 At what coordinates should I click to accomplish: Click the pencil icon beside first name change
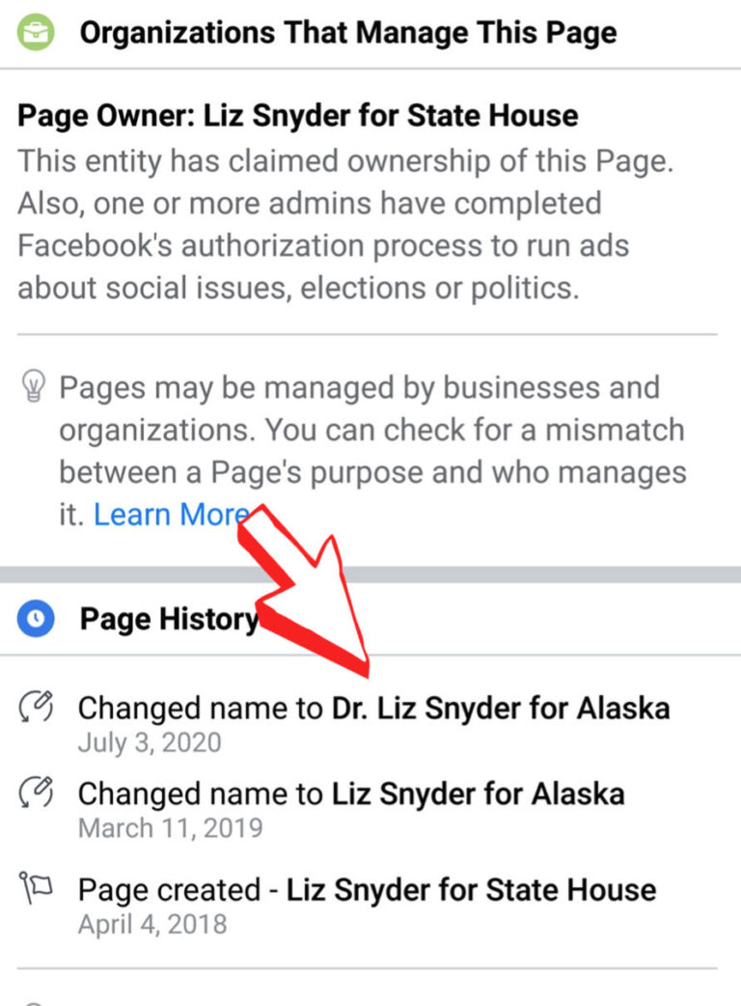click(35, 706)
